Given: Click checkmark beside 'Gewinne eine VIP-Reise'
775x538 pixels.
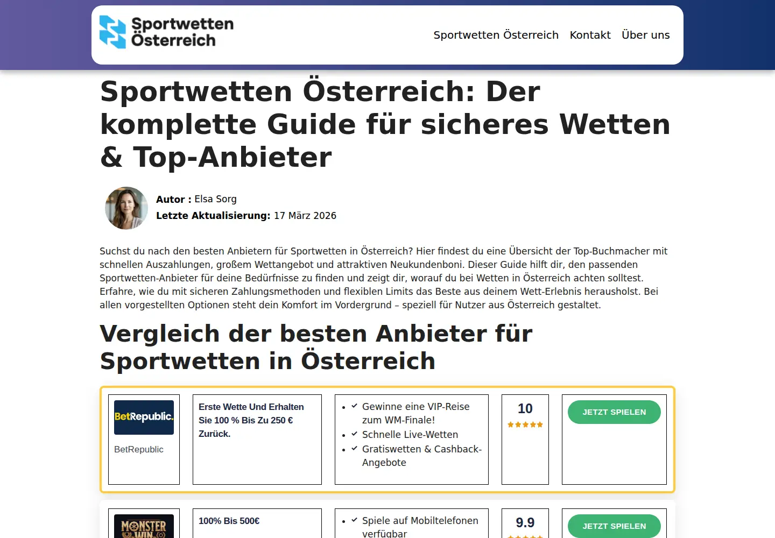Looking at the screenshot, I should click(x=354, y=406).
